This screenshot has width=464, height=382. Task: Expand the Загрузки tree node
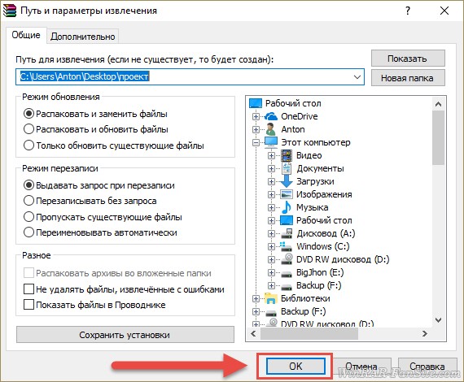[271, 181]
